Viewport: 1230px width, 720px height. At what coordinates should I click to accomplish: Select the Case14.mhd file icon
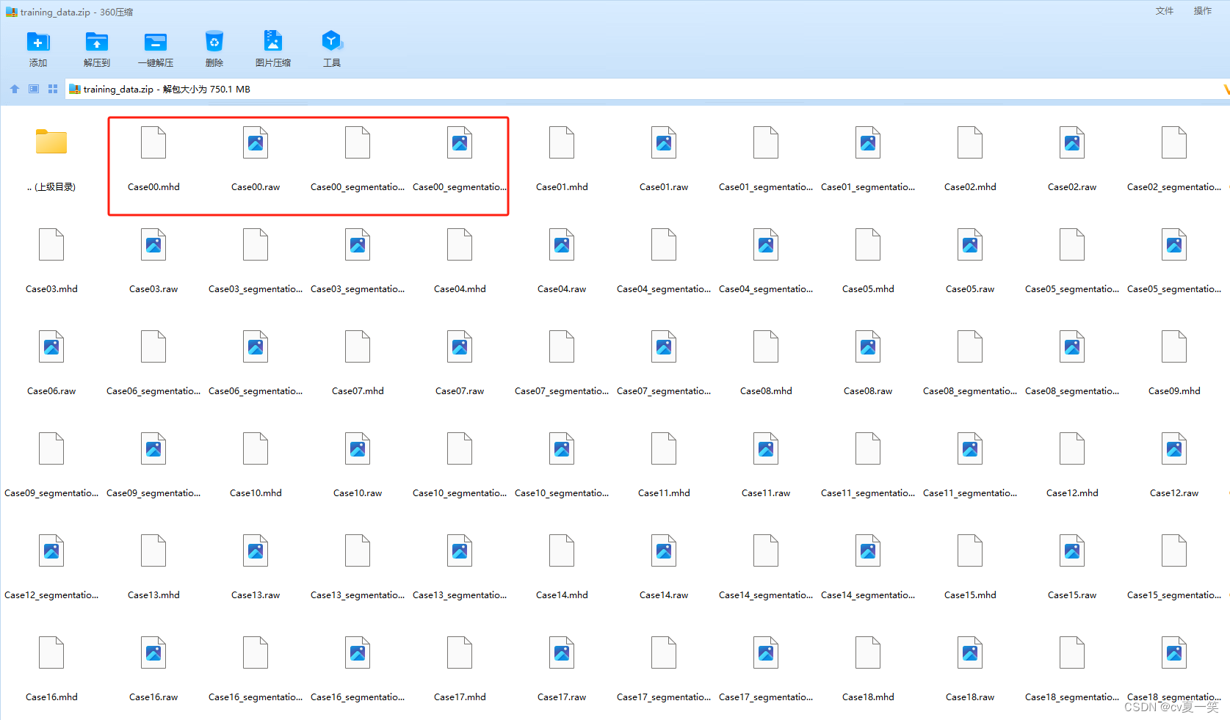562,550
